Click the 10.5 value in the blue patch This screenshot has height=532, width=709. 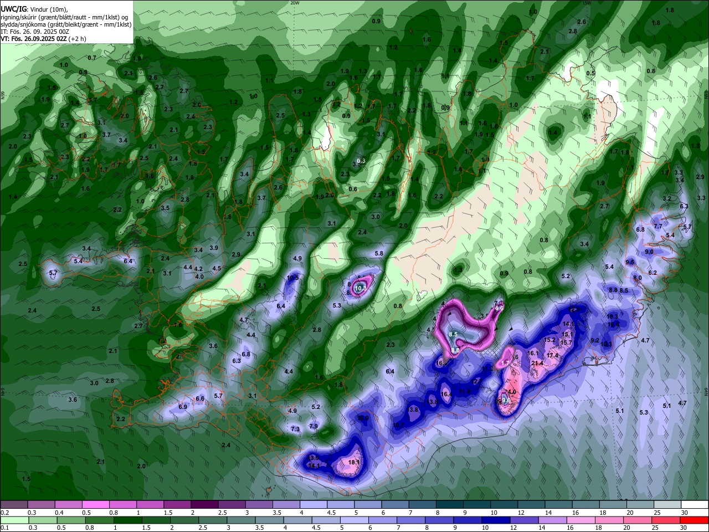click(x=293, y=278)
